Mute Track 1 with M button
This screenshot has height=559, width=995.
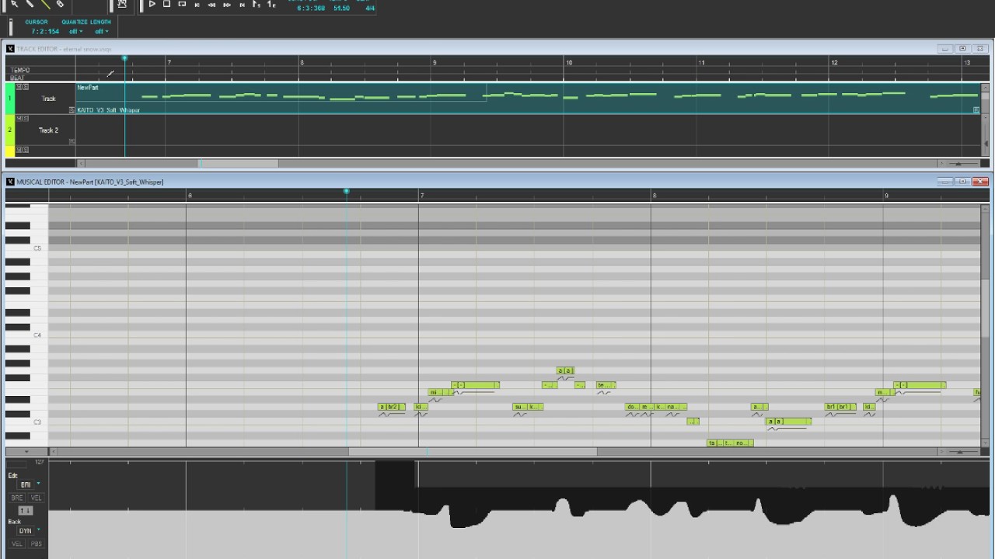(19, 87)
